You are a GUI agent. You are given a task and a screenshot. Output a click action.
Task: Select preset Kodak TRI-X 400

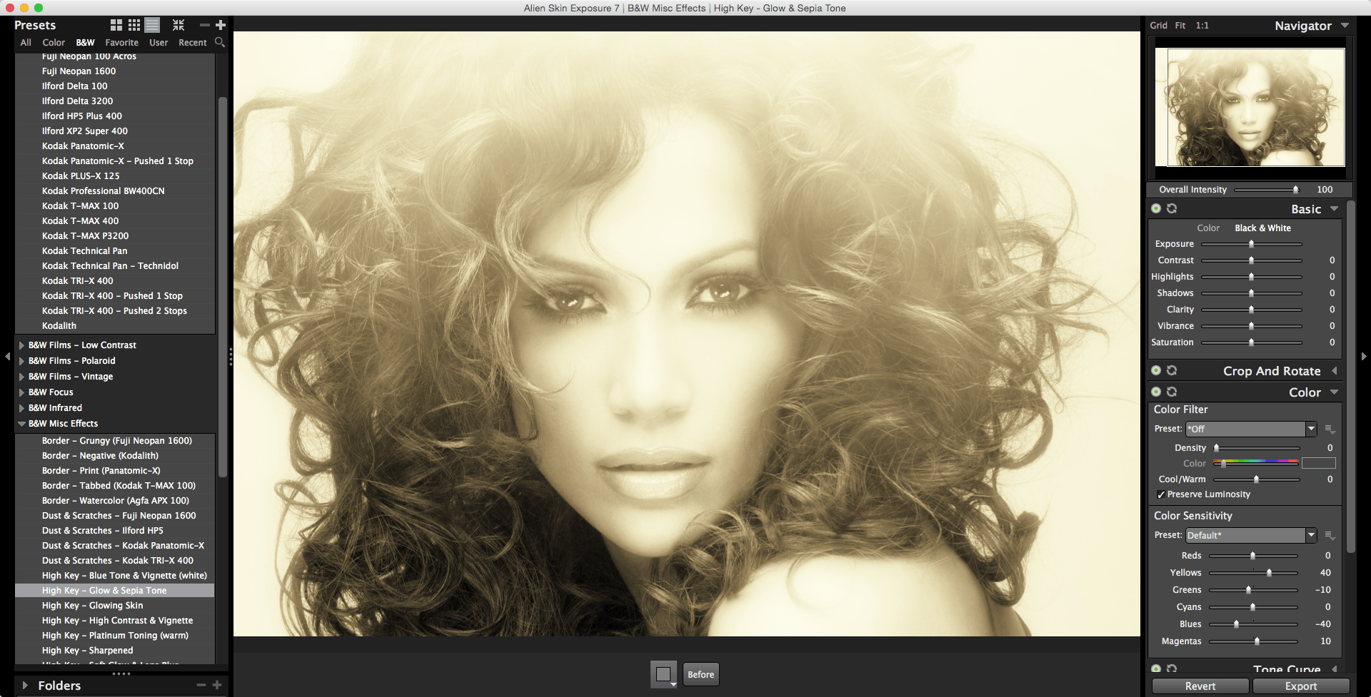pos(114,281)
